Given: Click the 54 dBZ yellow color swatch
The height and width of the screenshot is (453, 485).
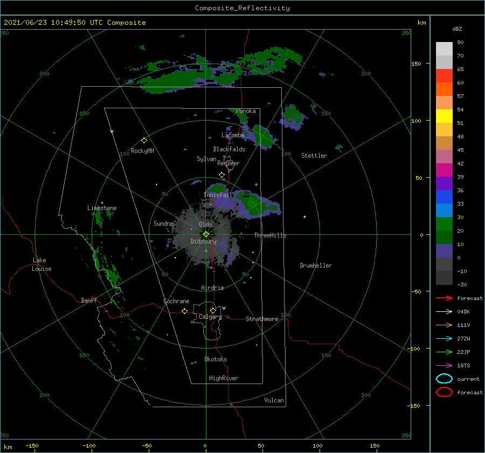Looking at the screenshot, I should 444,116.
